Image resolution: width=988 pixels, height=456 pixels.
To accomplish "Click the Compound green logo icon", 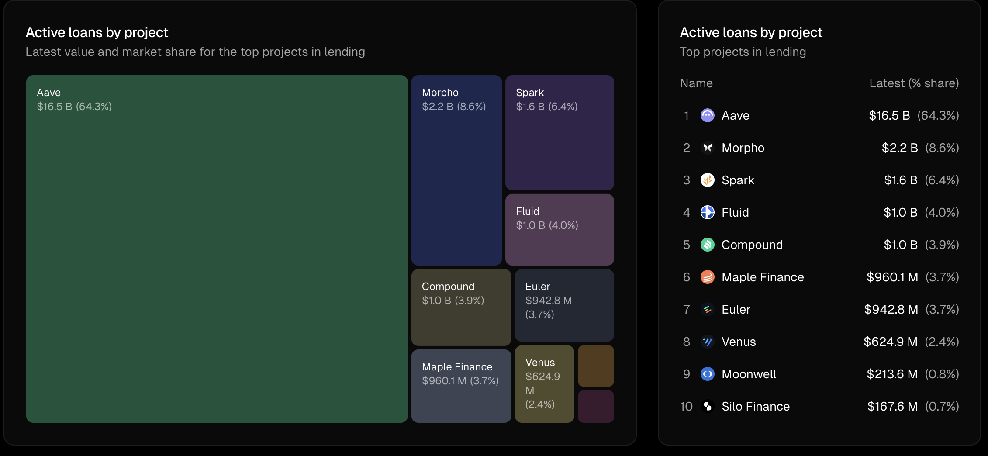I will point(707,245).
